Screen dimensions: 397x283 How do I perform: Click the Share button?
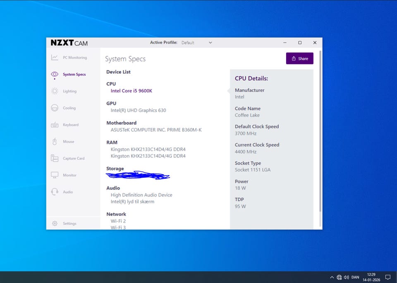[299, 58]
